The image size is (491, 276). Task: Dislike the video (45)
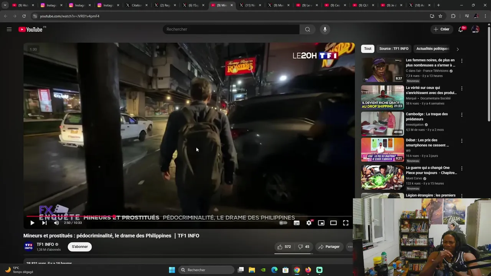[x=304, y=247]
